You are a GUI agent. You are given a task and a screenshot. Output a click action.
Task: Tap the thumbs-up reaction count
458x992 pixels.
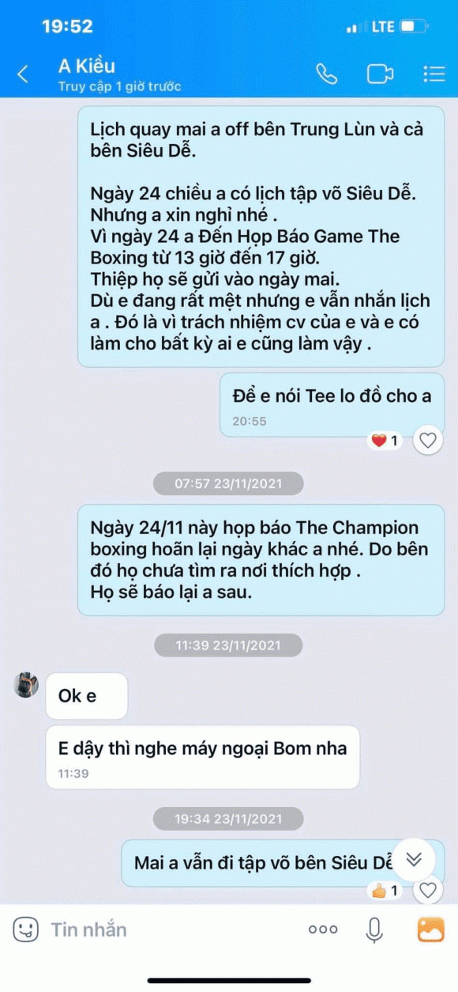pyautogui.click(x=385, y=891)
